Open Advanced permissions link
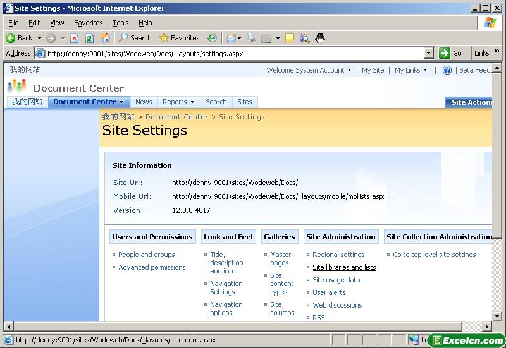 coord(152,267)
